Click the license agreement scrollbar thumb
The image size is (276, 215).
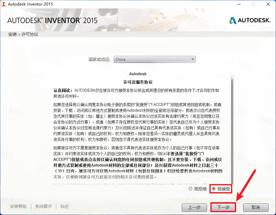[x=232, y=76]
